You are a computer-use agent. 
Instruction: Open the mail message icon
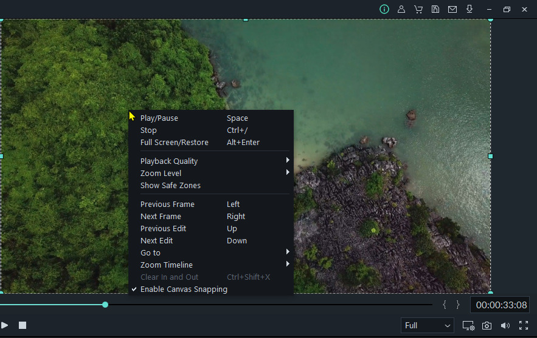(x=452, y=9)
